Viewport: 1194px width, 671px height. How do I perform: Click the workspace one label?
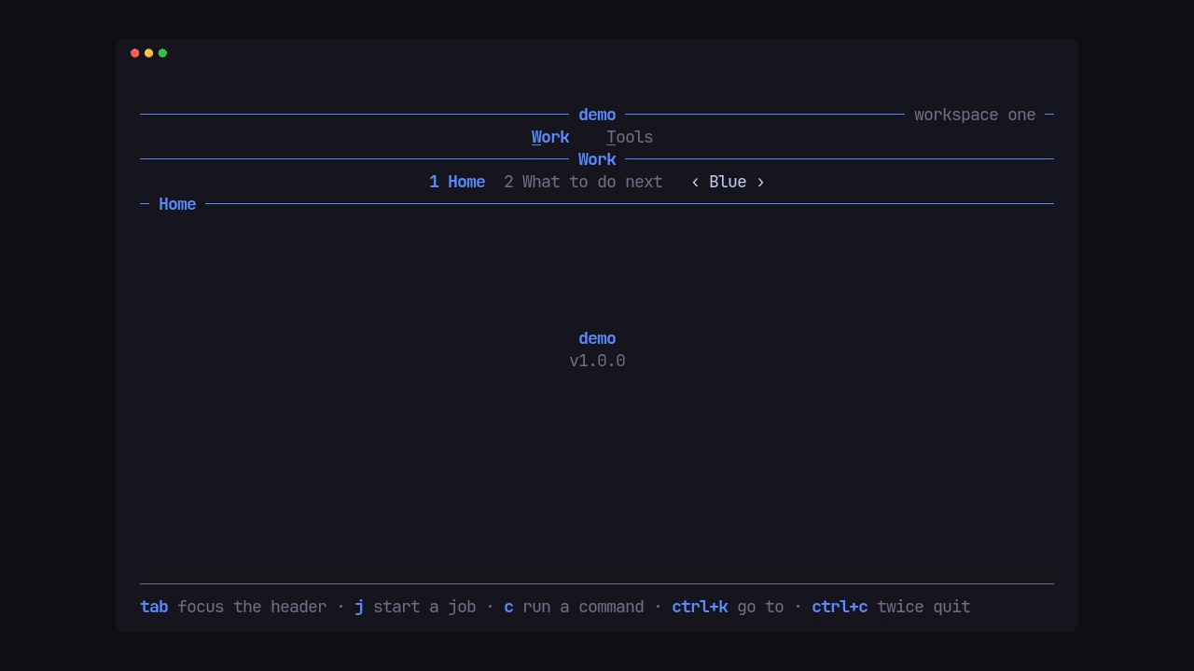click(975, 115)
